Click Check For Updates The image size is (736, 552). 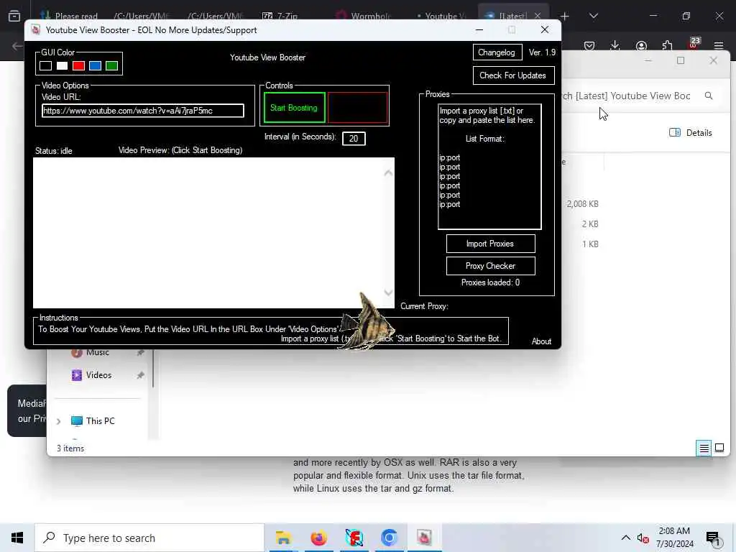pos(513,75)
